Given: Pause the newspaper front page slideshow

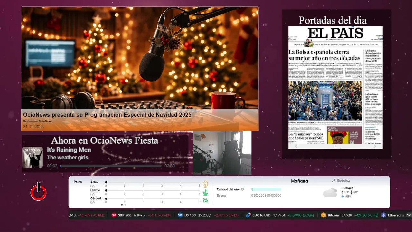Looking at the screenshot, I should (335, 146).
